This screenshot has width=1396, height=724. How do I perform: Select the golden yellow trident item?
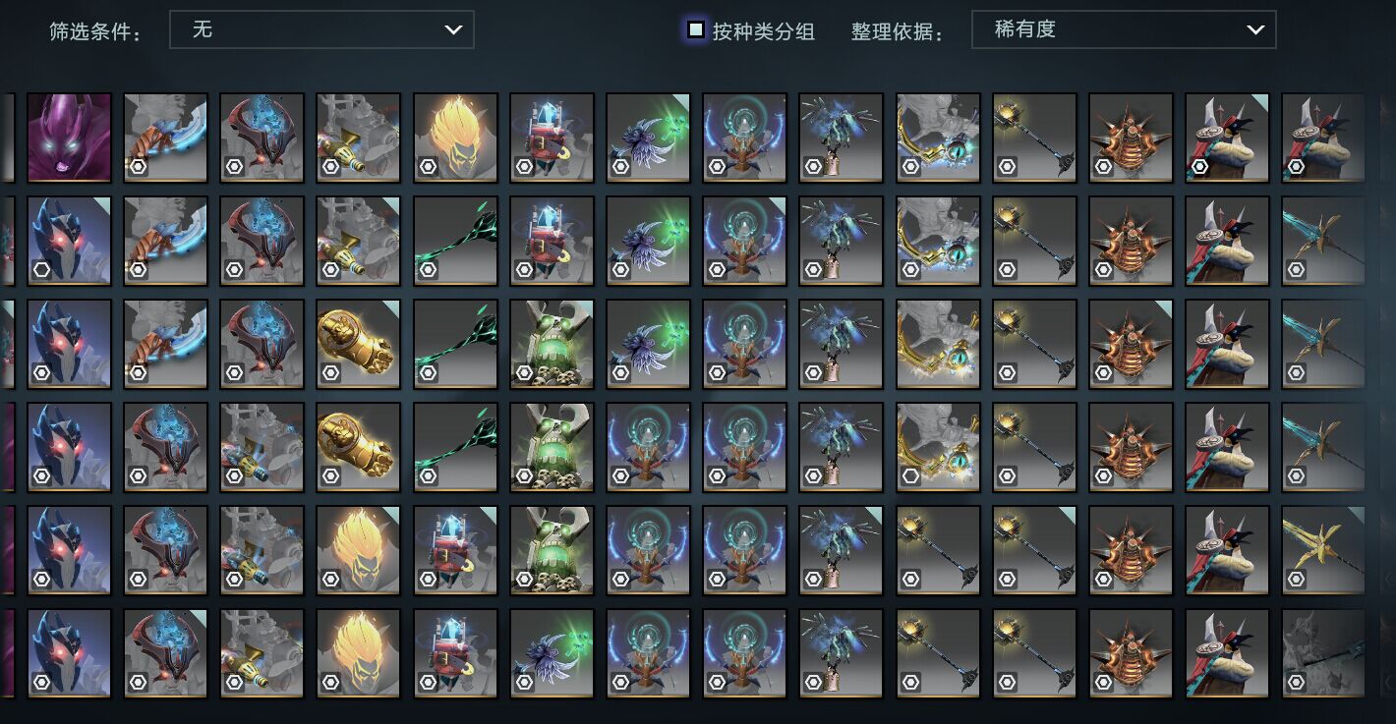(1323, 550)
